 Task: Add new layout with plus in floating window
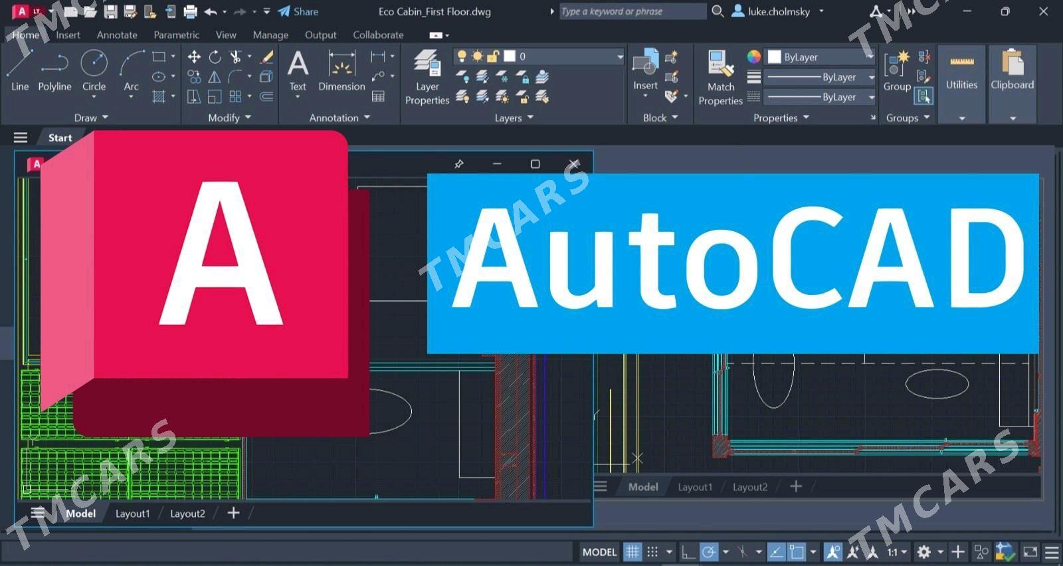tap(233, 513)
